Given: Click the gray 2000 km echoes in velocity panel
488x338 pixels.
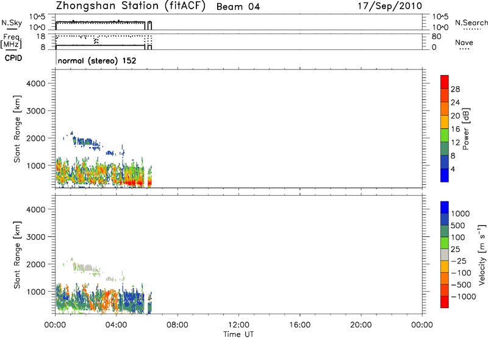Looking at the screenshot, I should click(x=85, y=268).
